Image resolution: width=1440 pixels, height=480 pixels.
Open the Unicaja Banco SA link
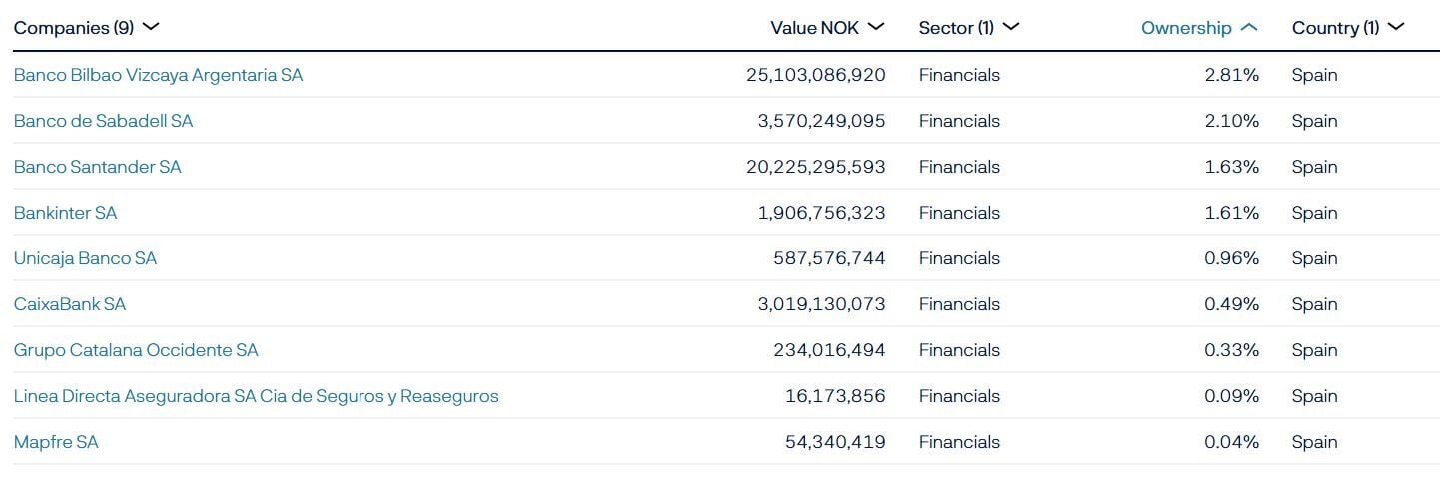(x=85, y=258)
